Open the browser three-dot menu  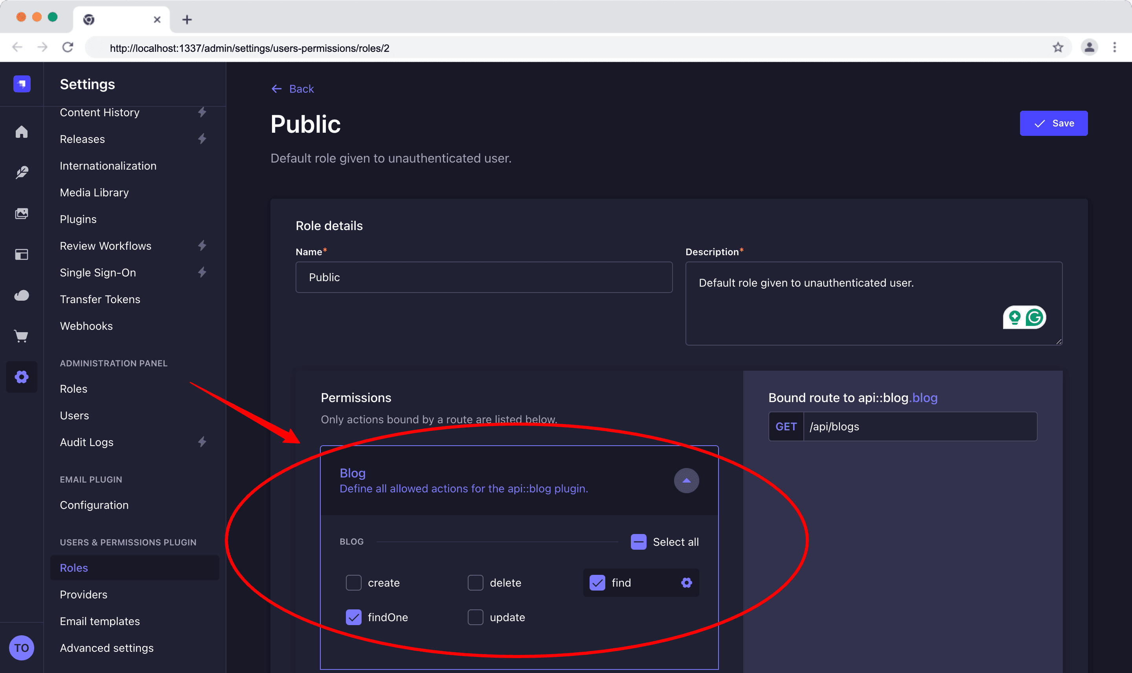pos(1115,47)
